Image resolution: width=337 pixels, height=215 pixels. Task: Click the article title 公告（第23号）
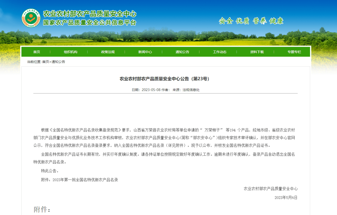165,79
